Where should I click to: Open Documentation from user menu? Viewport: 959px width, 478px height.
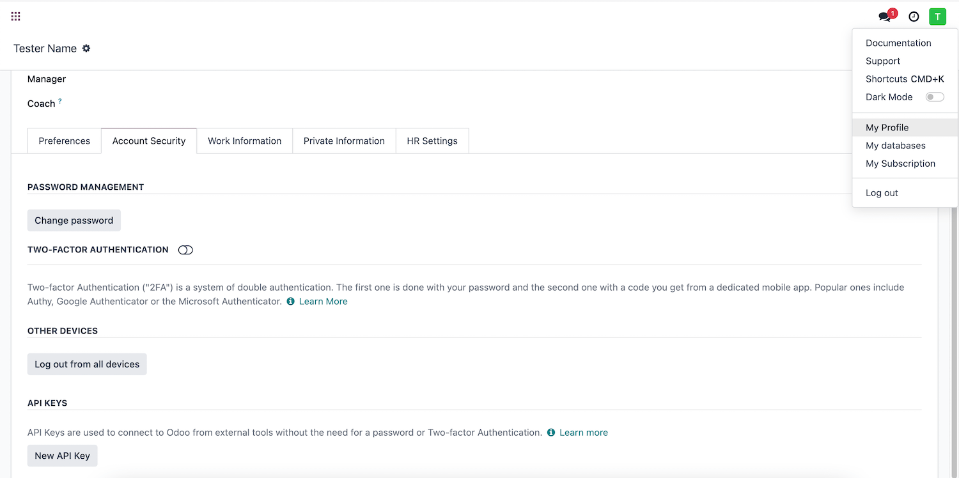pyautogui.click(x=898, y=43)
